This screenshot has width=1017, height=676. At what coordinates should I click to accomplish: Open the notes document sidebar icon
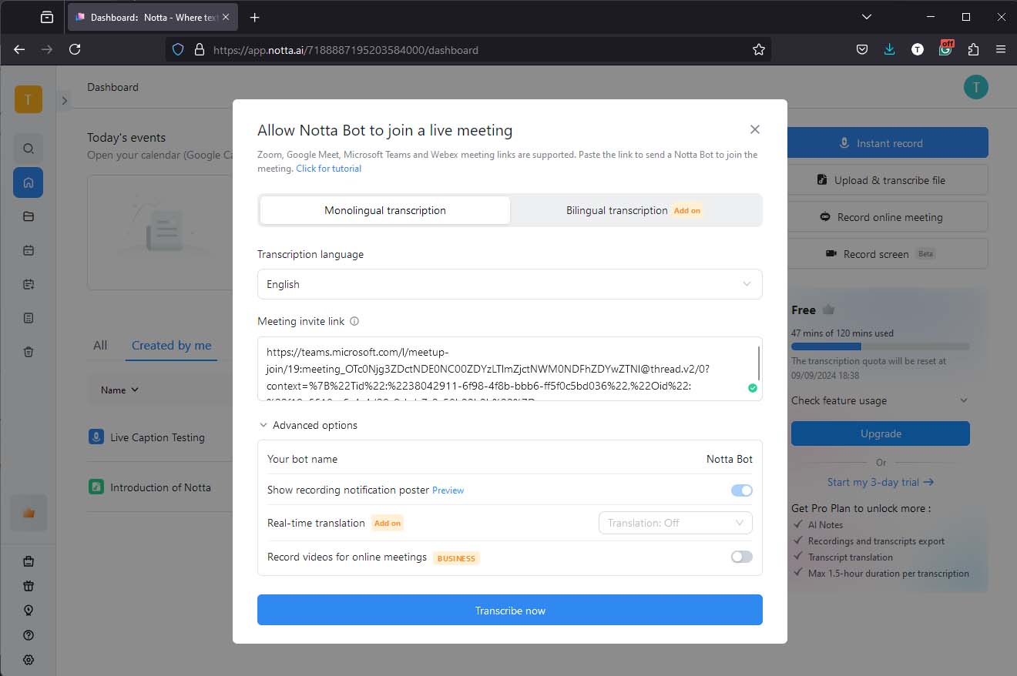tap(29, 318)
